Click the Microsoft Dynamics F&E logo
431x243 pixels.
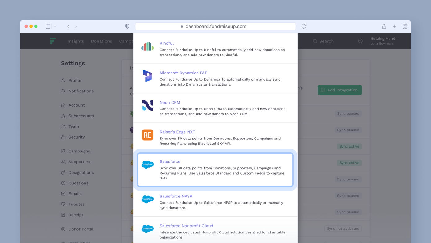[147, 76]
